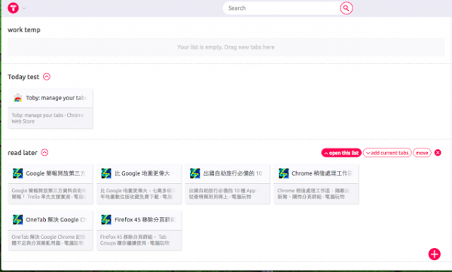The width and height of the screenshot is (452, 272).
Task: Click the 'add current tabs' button
Action: point(387,153)
